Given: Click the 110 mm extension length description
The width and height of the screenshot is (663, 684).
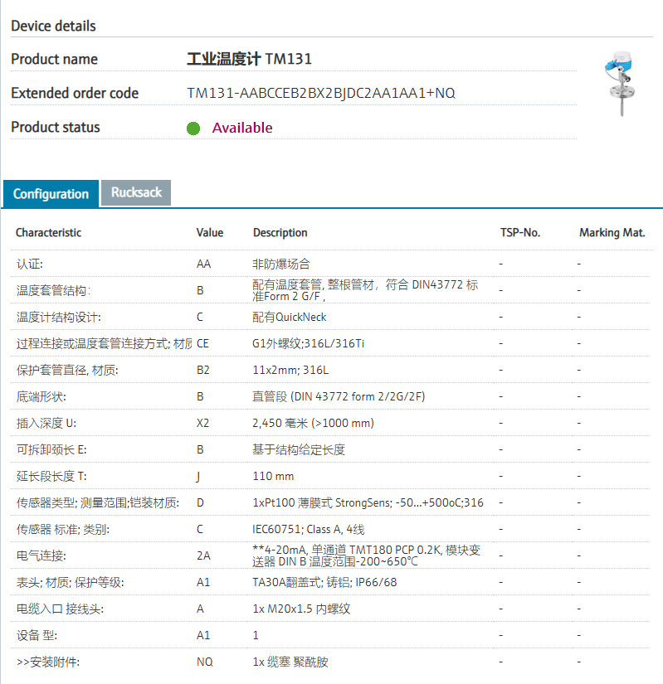Looking at the screenshot, I should tap(273, 476).
